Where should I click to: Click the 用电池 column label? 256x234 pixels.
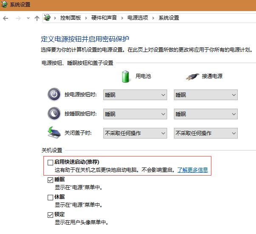[x=143, y=76]
